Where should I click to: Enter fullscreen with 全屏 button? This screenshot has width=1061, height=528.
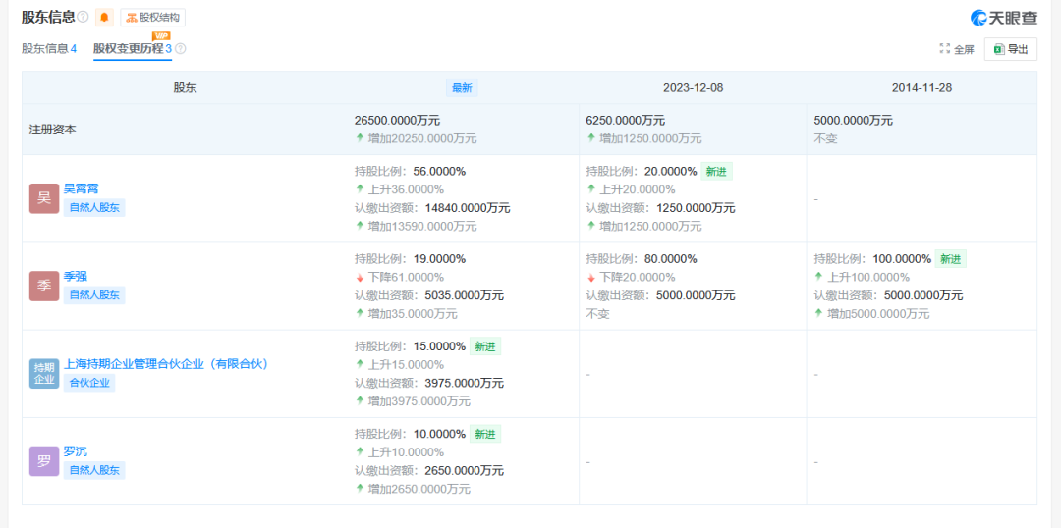(x=957, y=49)
